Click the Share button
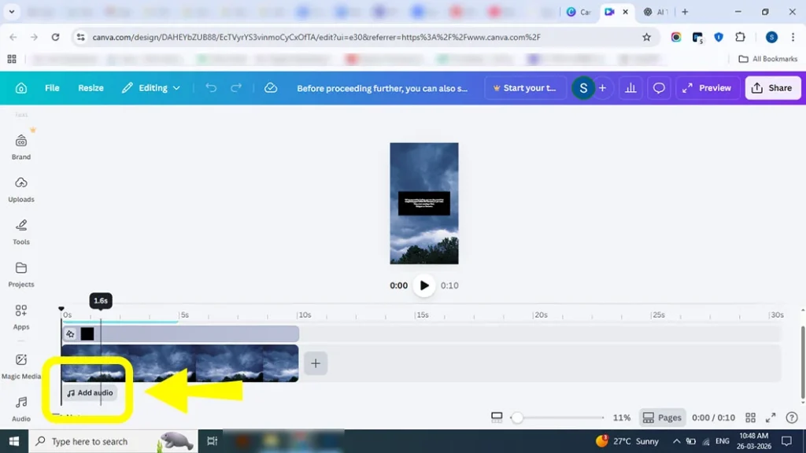Viewport: 806px width, 453px height. [772, 87]
